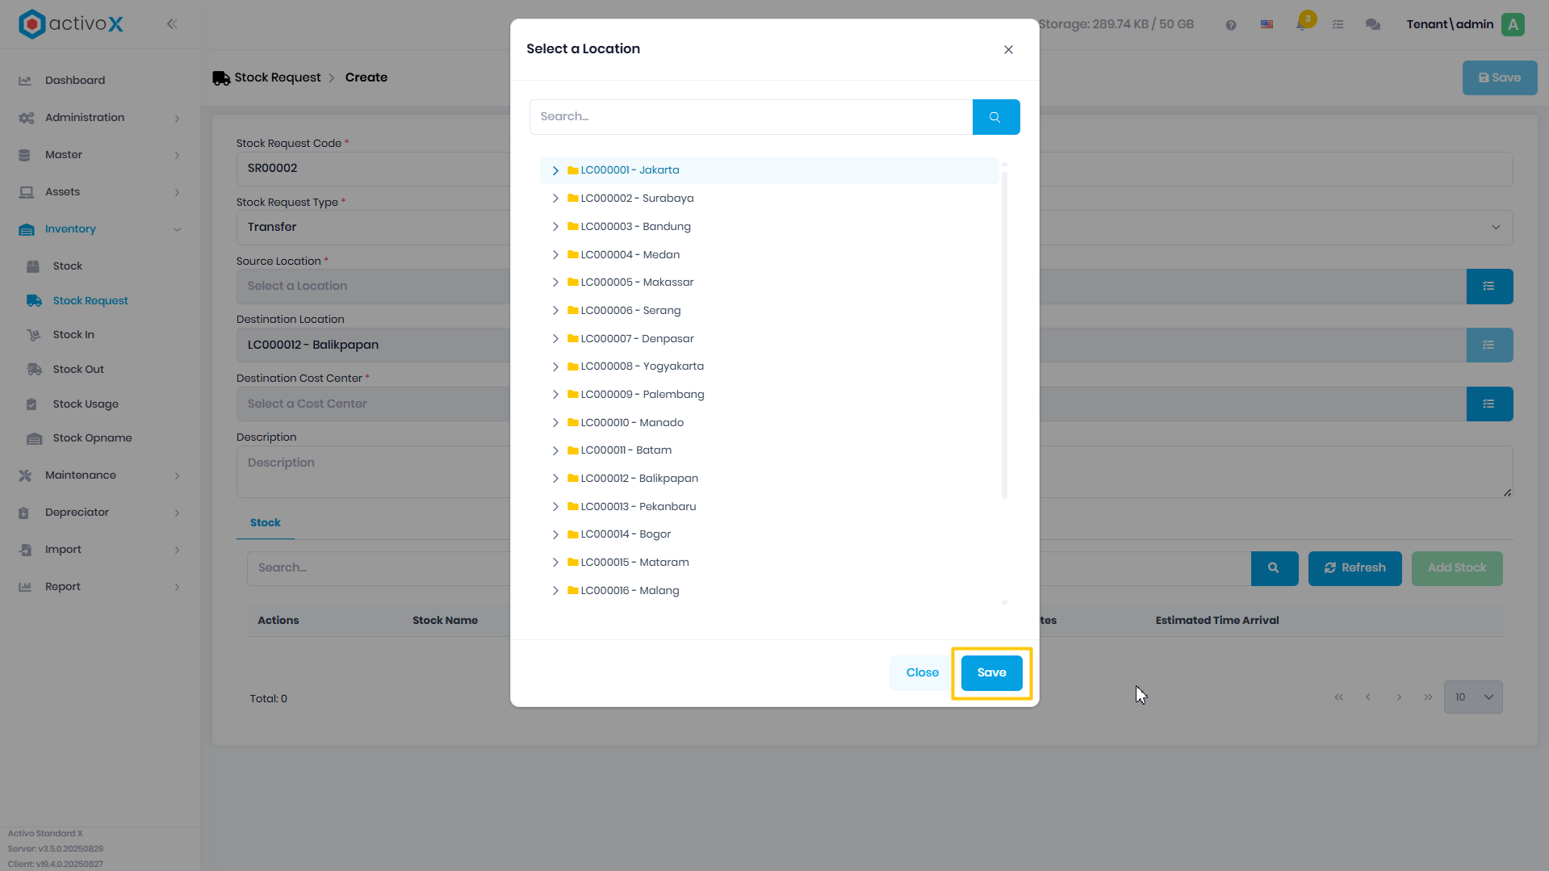This screenshot has height=871, width=1549.
Task: Open Stock Usage page
Action: click(x=86, y=404)
